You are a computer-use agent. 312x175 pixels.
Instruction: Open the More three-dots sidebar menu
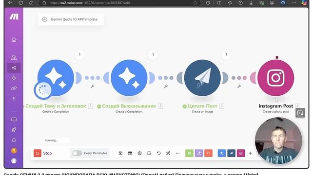(14, 99)
